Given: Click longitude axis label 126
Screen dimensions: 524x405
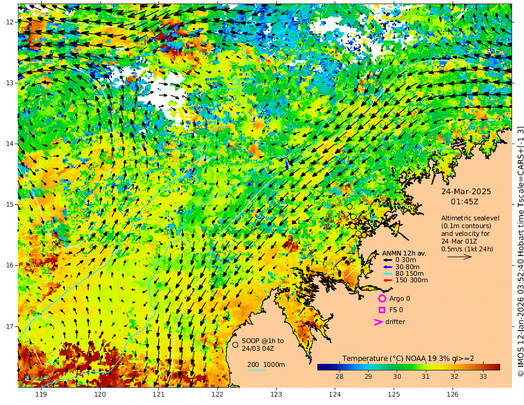Looking at the screenshot, I should click(453, 394).
